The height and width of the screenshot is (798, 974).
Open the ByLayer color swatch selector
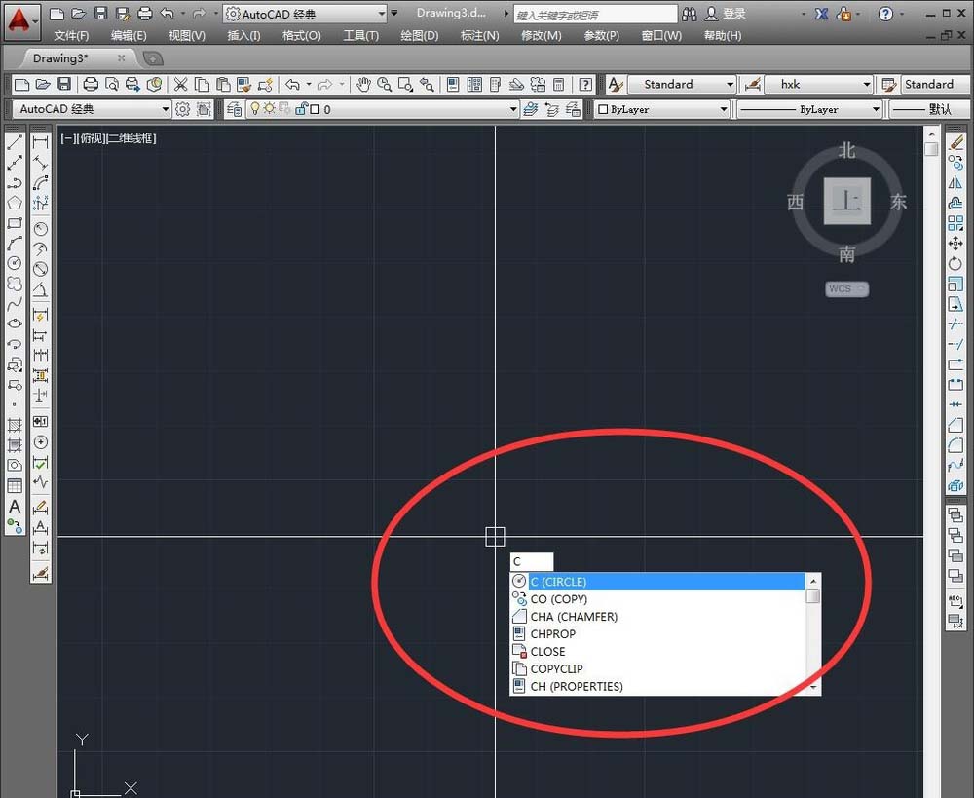click(x=662, y=110)
